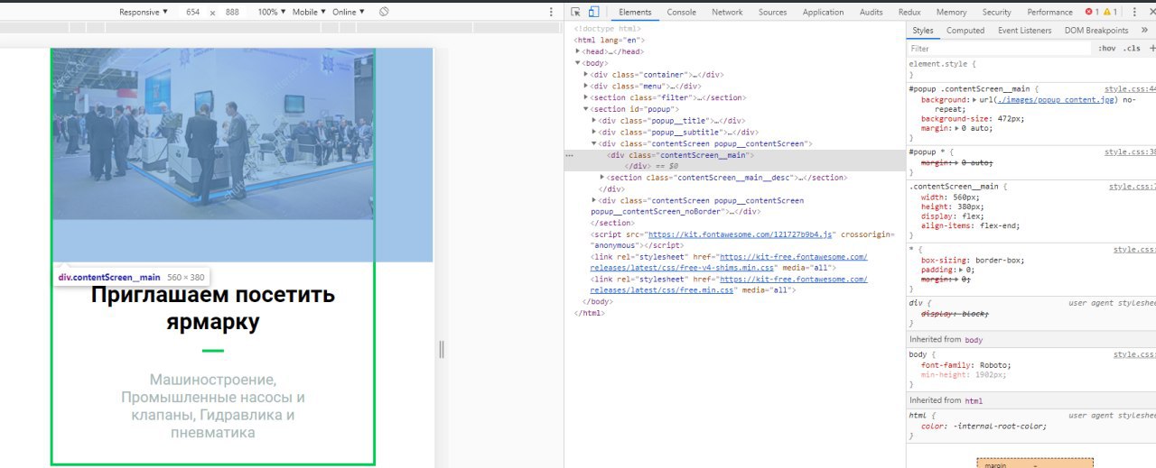This screenshot has height=468, width=1156.
Task: Toggle the device toolbar icon
Action: 593,12
